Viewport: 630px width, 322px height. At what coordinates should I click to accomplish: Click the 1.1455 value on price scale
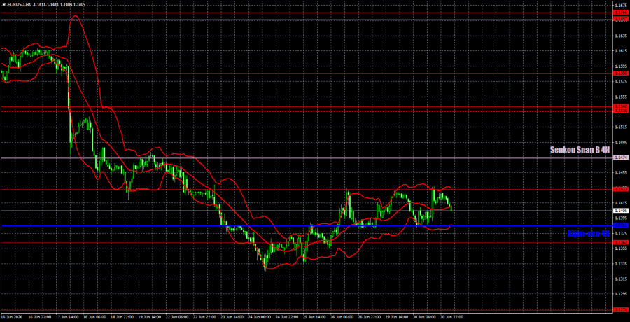(621, 172)
